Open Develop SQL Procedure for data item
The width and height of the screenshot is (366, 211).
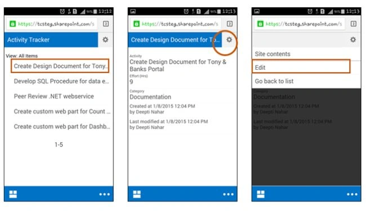[x=61, y=81]
